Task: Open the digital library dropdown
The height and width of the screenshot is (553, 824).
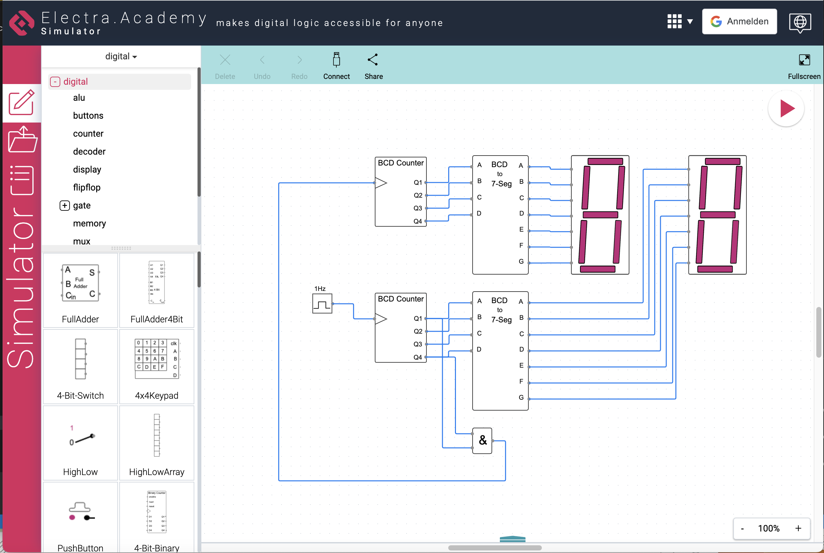Action: point(121,56)
